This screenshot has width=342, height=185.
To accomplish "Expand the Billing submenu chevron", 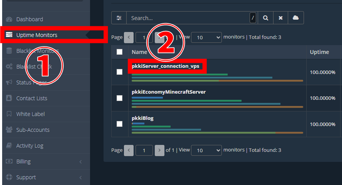I will [81, 162].
